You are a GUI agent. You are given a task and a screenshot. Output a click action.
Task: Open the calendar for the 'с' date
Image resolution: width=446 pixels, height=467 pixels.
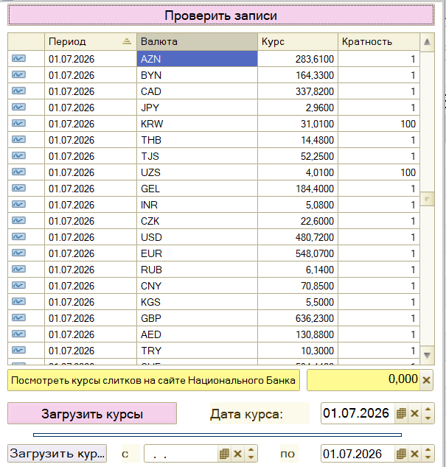coord(224,454)
